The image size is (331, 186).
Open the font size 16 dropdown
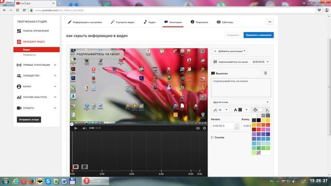pyautogui.click(x=220, y=110)
